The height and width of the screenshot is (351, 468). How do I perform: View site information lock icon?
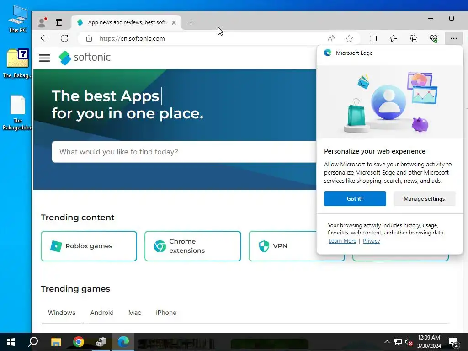[89, 38]
